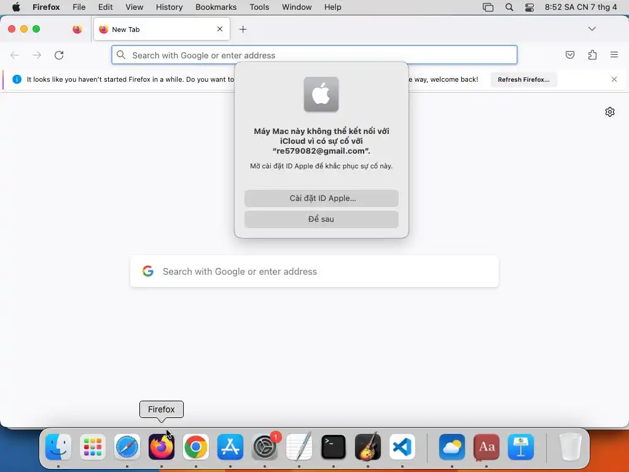
Task: Expand the list all tabs chevron
Action: click(x=592, y=29)
